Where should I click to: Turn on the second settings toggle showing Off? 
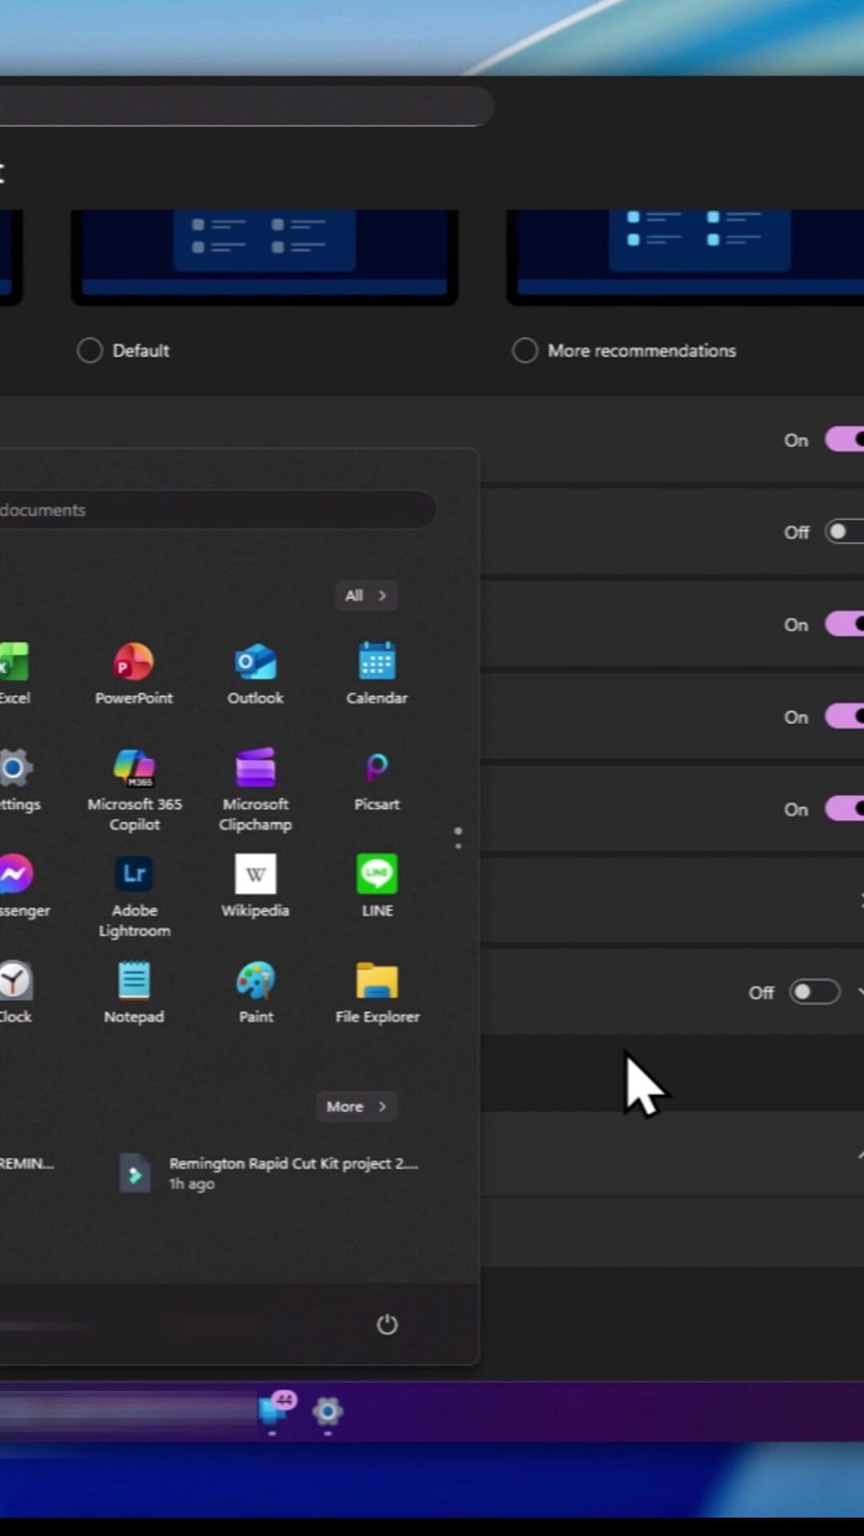[844, 532]
